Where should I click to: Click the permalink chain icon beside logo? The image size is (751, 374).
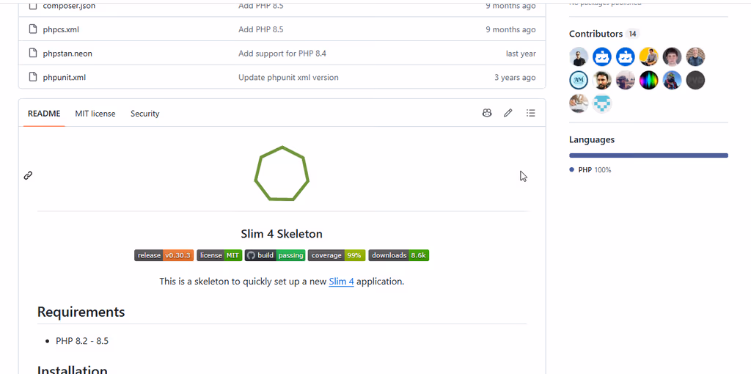[29, 175]
